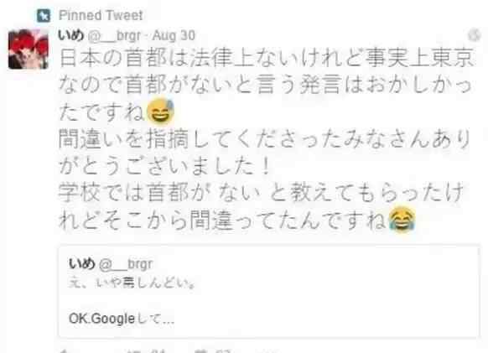
Task: Open the @__brgr handle beside Aug 30
Action: tap(114, 36)
